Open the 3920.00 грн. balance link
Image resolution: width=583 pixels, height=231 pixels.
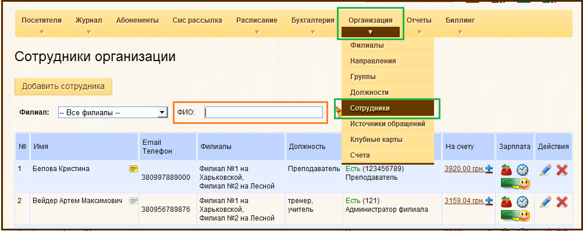(x=464, y=169)
